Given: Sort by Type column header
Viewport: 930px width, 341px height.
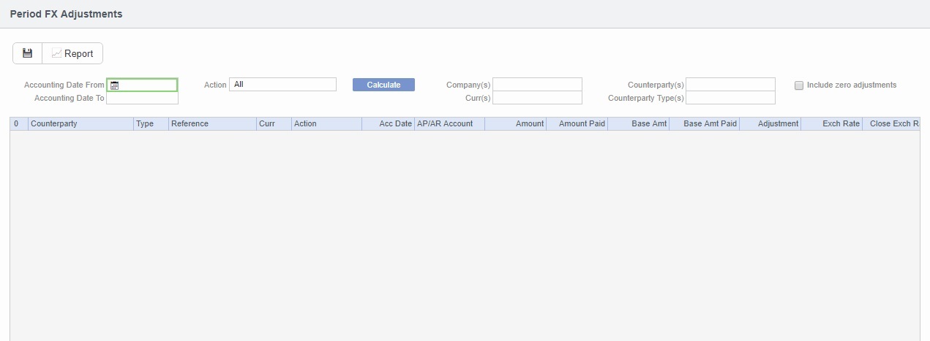Looking at the screenshot, I should [x=151, y=124].
